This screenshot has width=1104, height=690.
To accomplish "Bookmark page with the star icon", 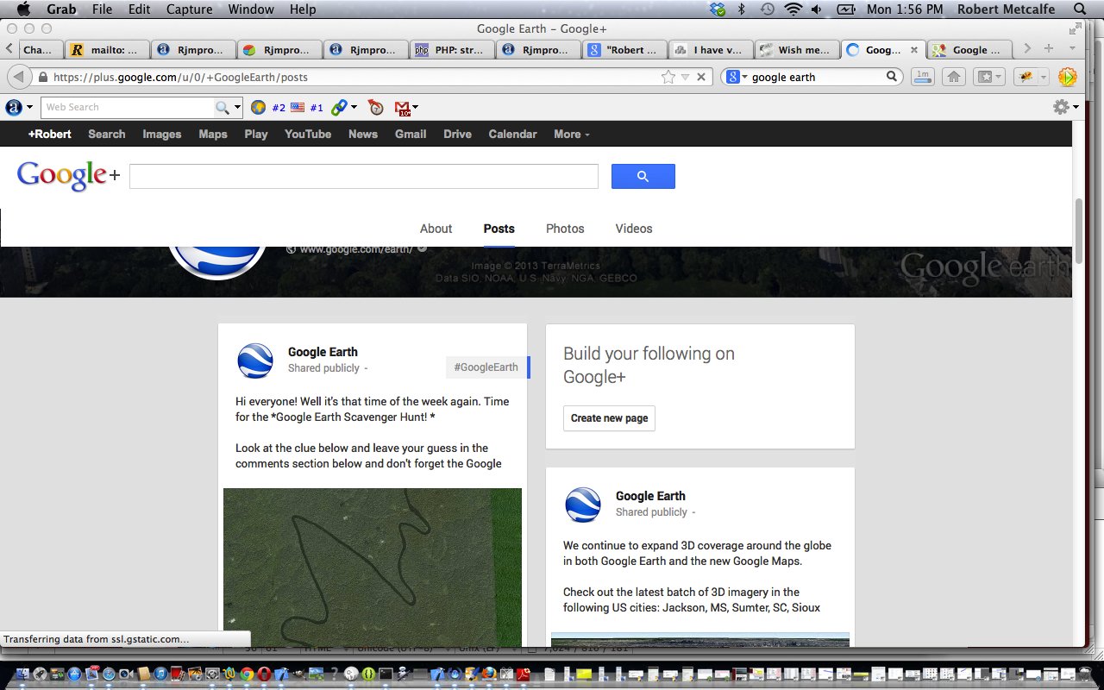I will point(668,77).
